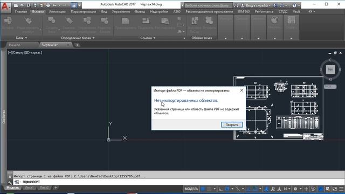
Task: Switch to the 'Параметризация' ribbon tab
Action: coord(84,11)
